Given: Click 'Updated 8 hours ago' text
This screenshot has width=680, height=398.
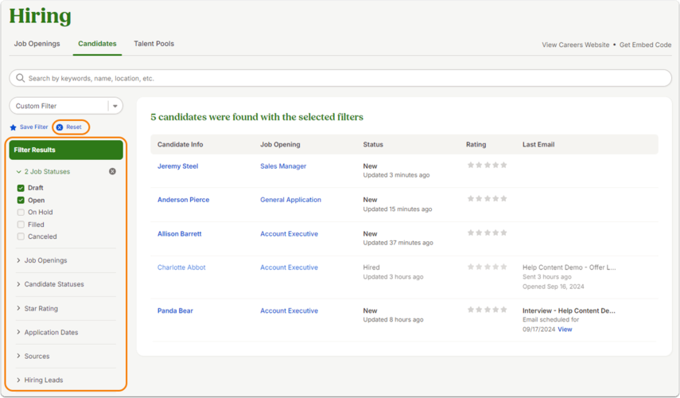Looking at the screenshot, I should pos(394,320).
